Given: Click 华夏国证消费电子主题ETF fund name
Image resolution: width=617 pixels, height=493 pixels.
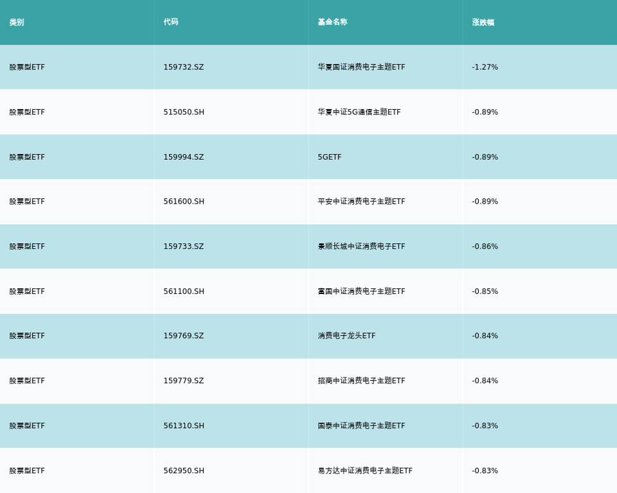Looking at the screenshot, I should click(x=361, y=67).
